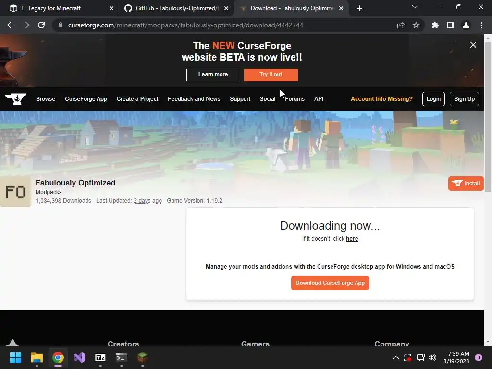Open the Fabulously Optimized project title
The width and height of the screenshot is (492, 369).
click(75, 183)
